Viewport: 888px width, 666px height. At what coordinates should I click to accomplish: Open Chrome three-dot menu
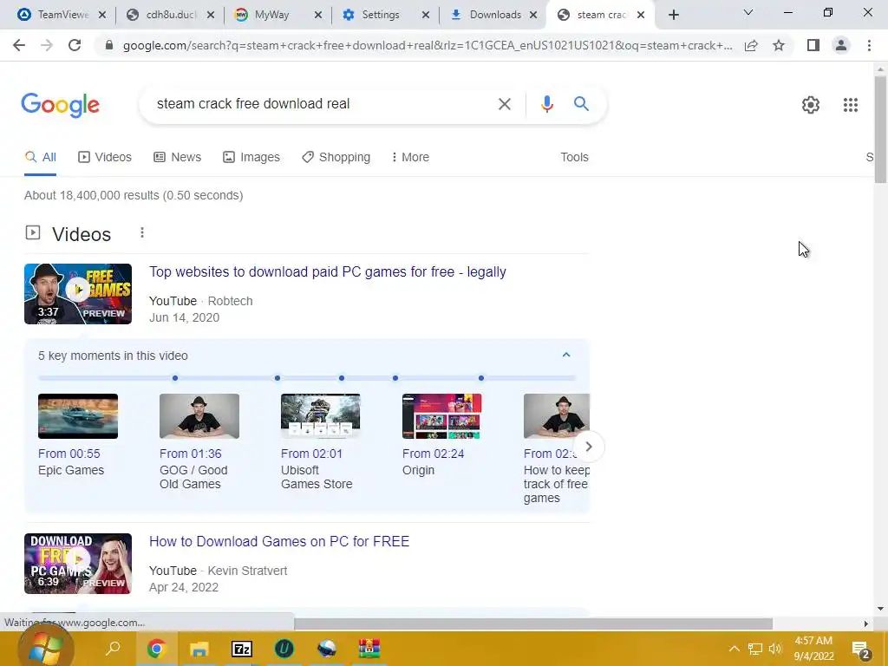(x=869, y=45)
